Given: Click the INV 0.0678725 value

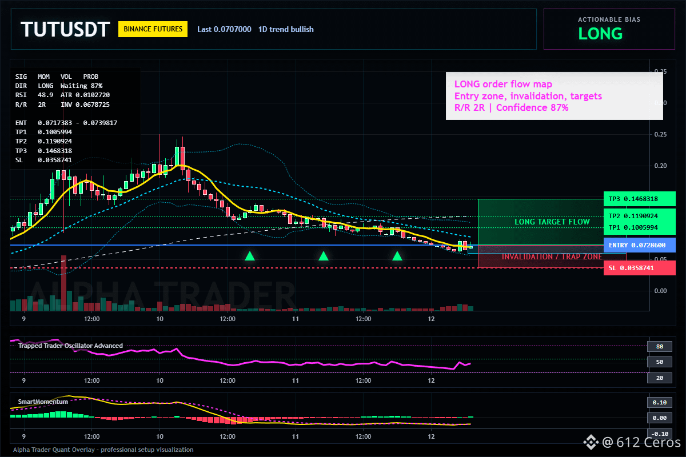Looking at the screenshot, I should (x=85, y=105).
